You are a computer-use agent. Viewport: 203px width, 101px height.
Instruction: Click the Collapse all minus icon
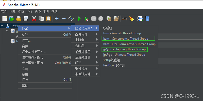64,19
